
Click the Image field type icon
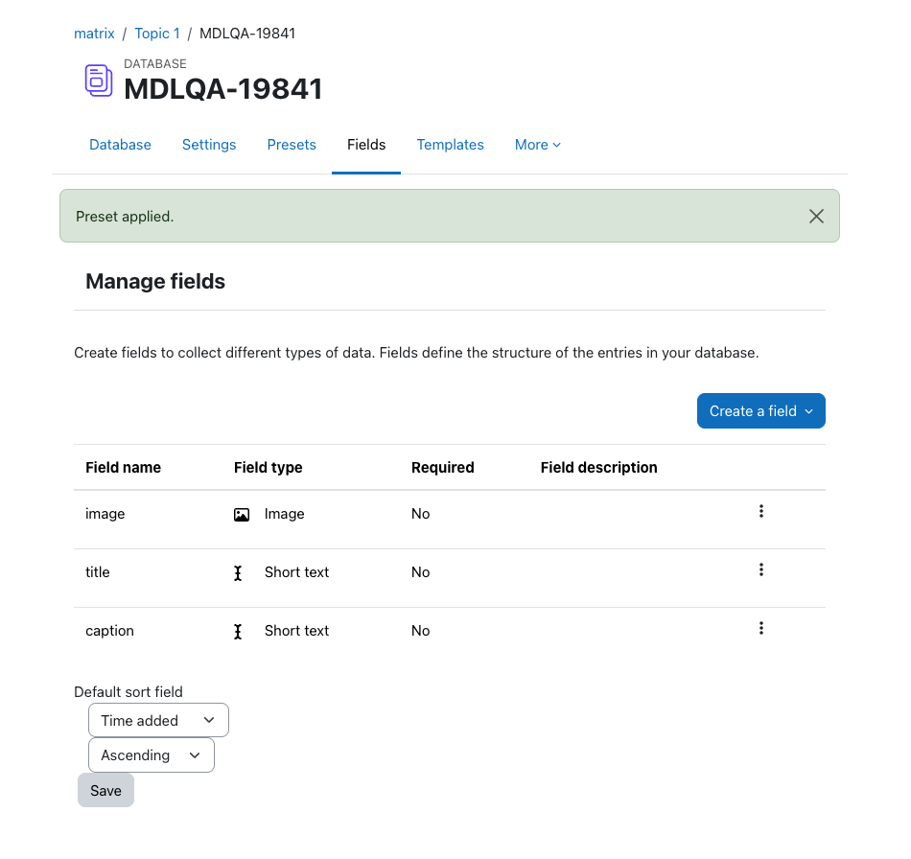click(242, 515)
